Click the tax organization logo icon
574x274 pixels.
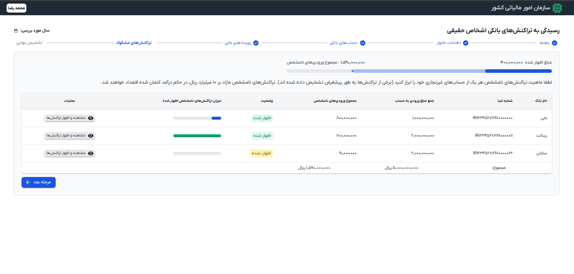[557, 8]
